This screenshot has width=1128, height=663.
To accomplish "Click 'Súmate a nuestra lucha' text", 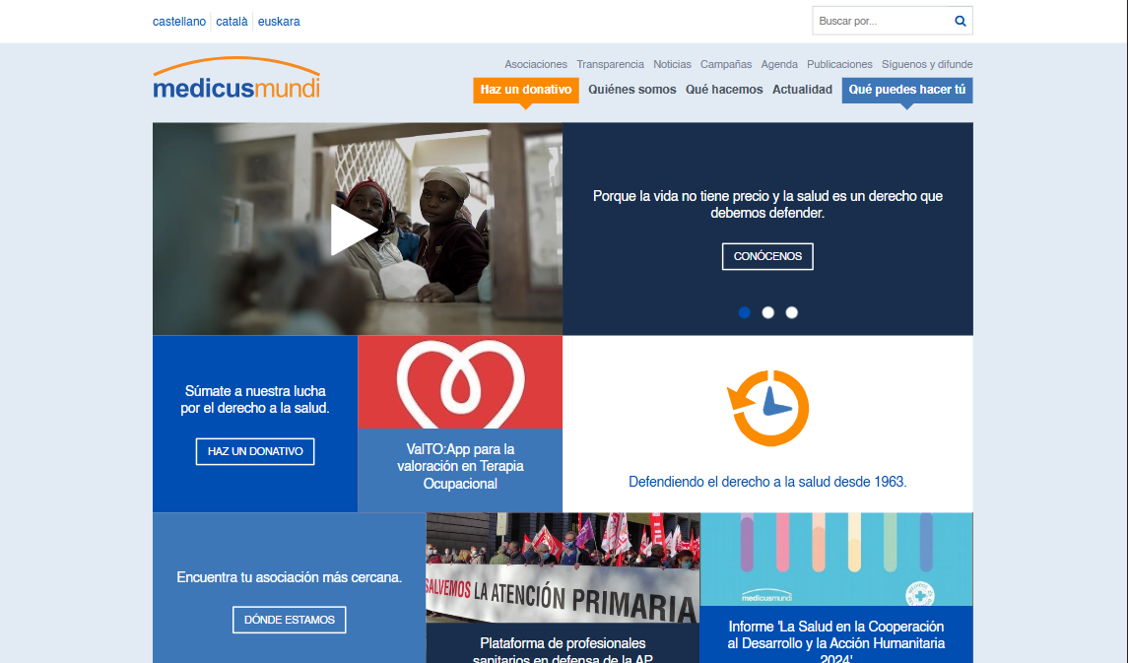I will (255, 400).
